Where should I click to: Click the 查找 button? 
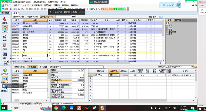(74, 17)
